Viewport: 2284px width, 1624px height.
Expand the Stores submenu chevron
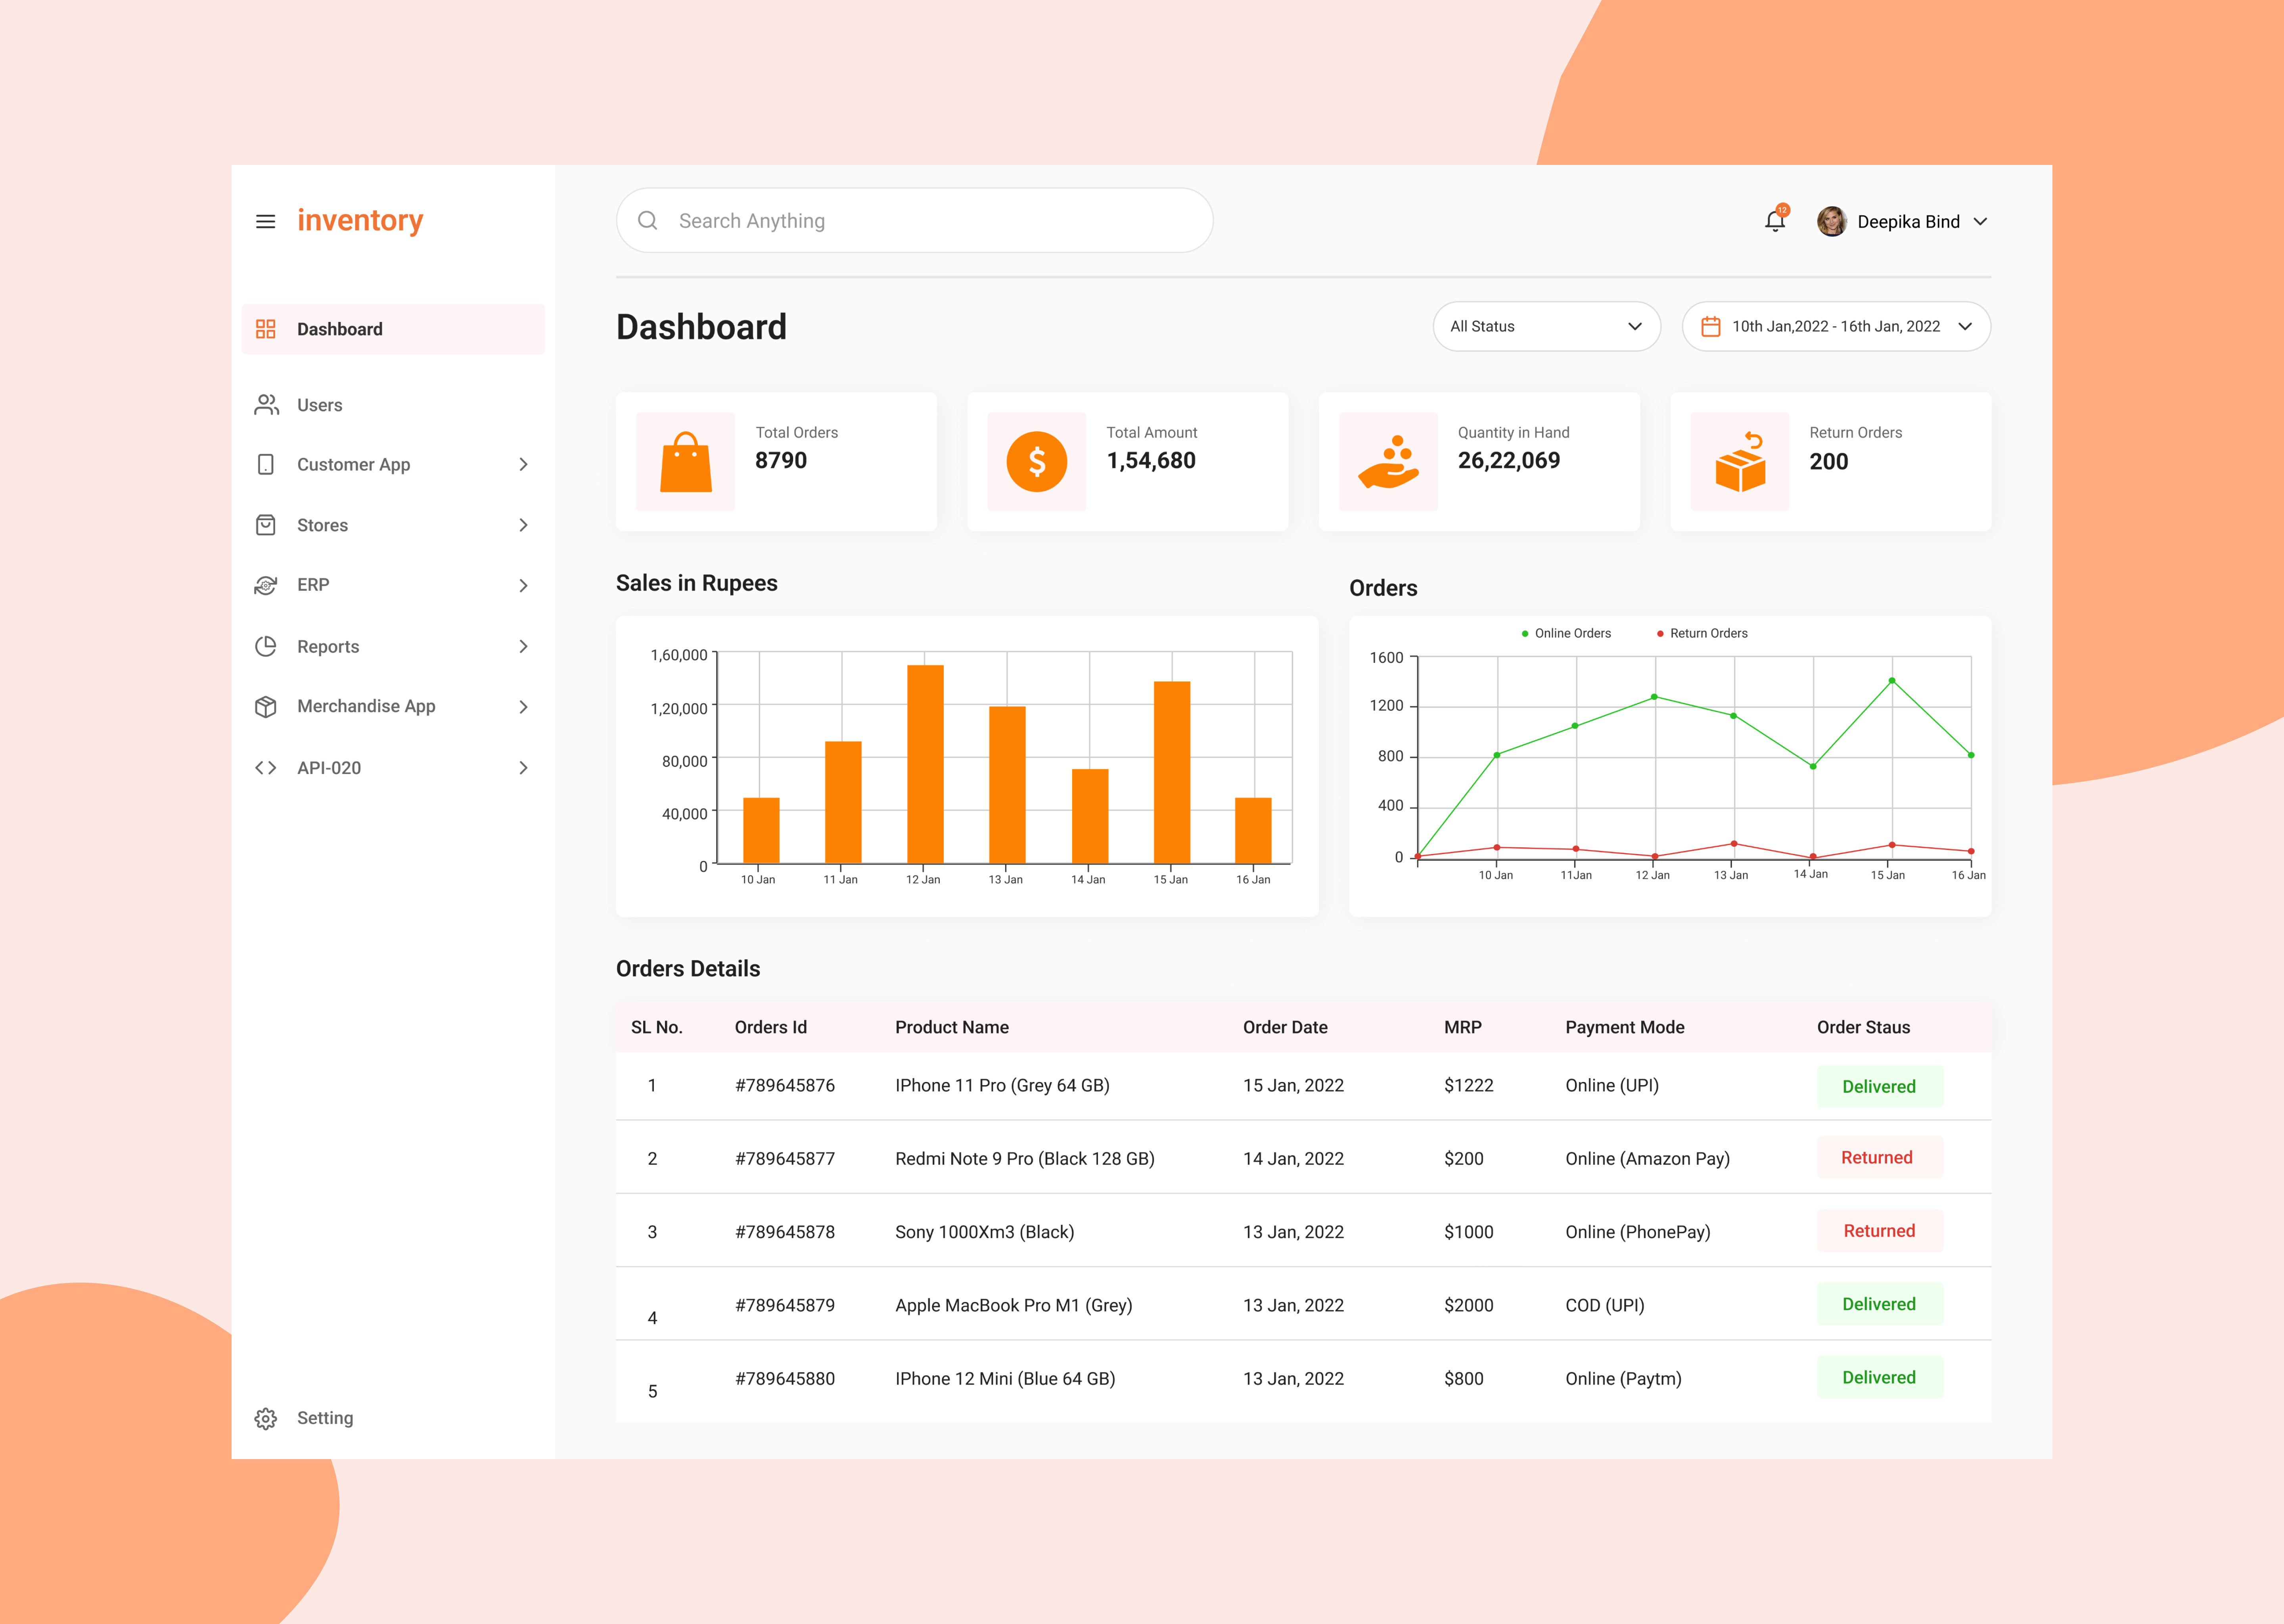(x=523, y=525)
